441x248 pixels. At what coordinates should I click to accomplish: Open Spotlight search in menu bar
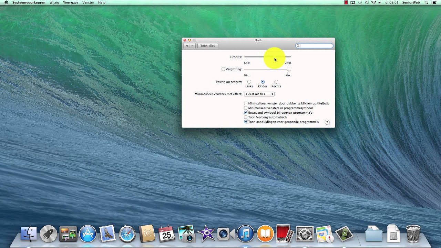pos(426,2)
